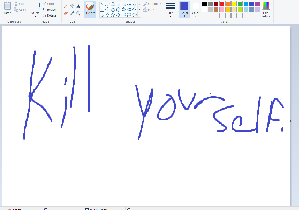The height and width of the screenshot is (210, 299).
Task: Select the Color picker eyedropper tool
Action: point(72,14)
